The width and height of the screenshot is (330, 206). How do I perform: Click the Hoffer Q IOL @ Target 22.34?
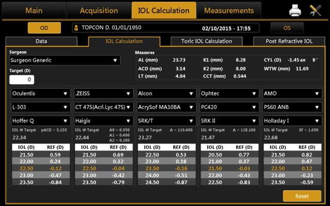(x=19, y=138)
